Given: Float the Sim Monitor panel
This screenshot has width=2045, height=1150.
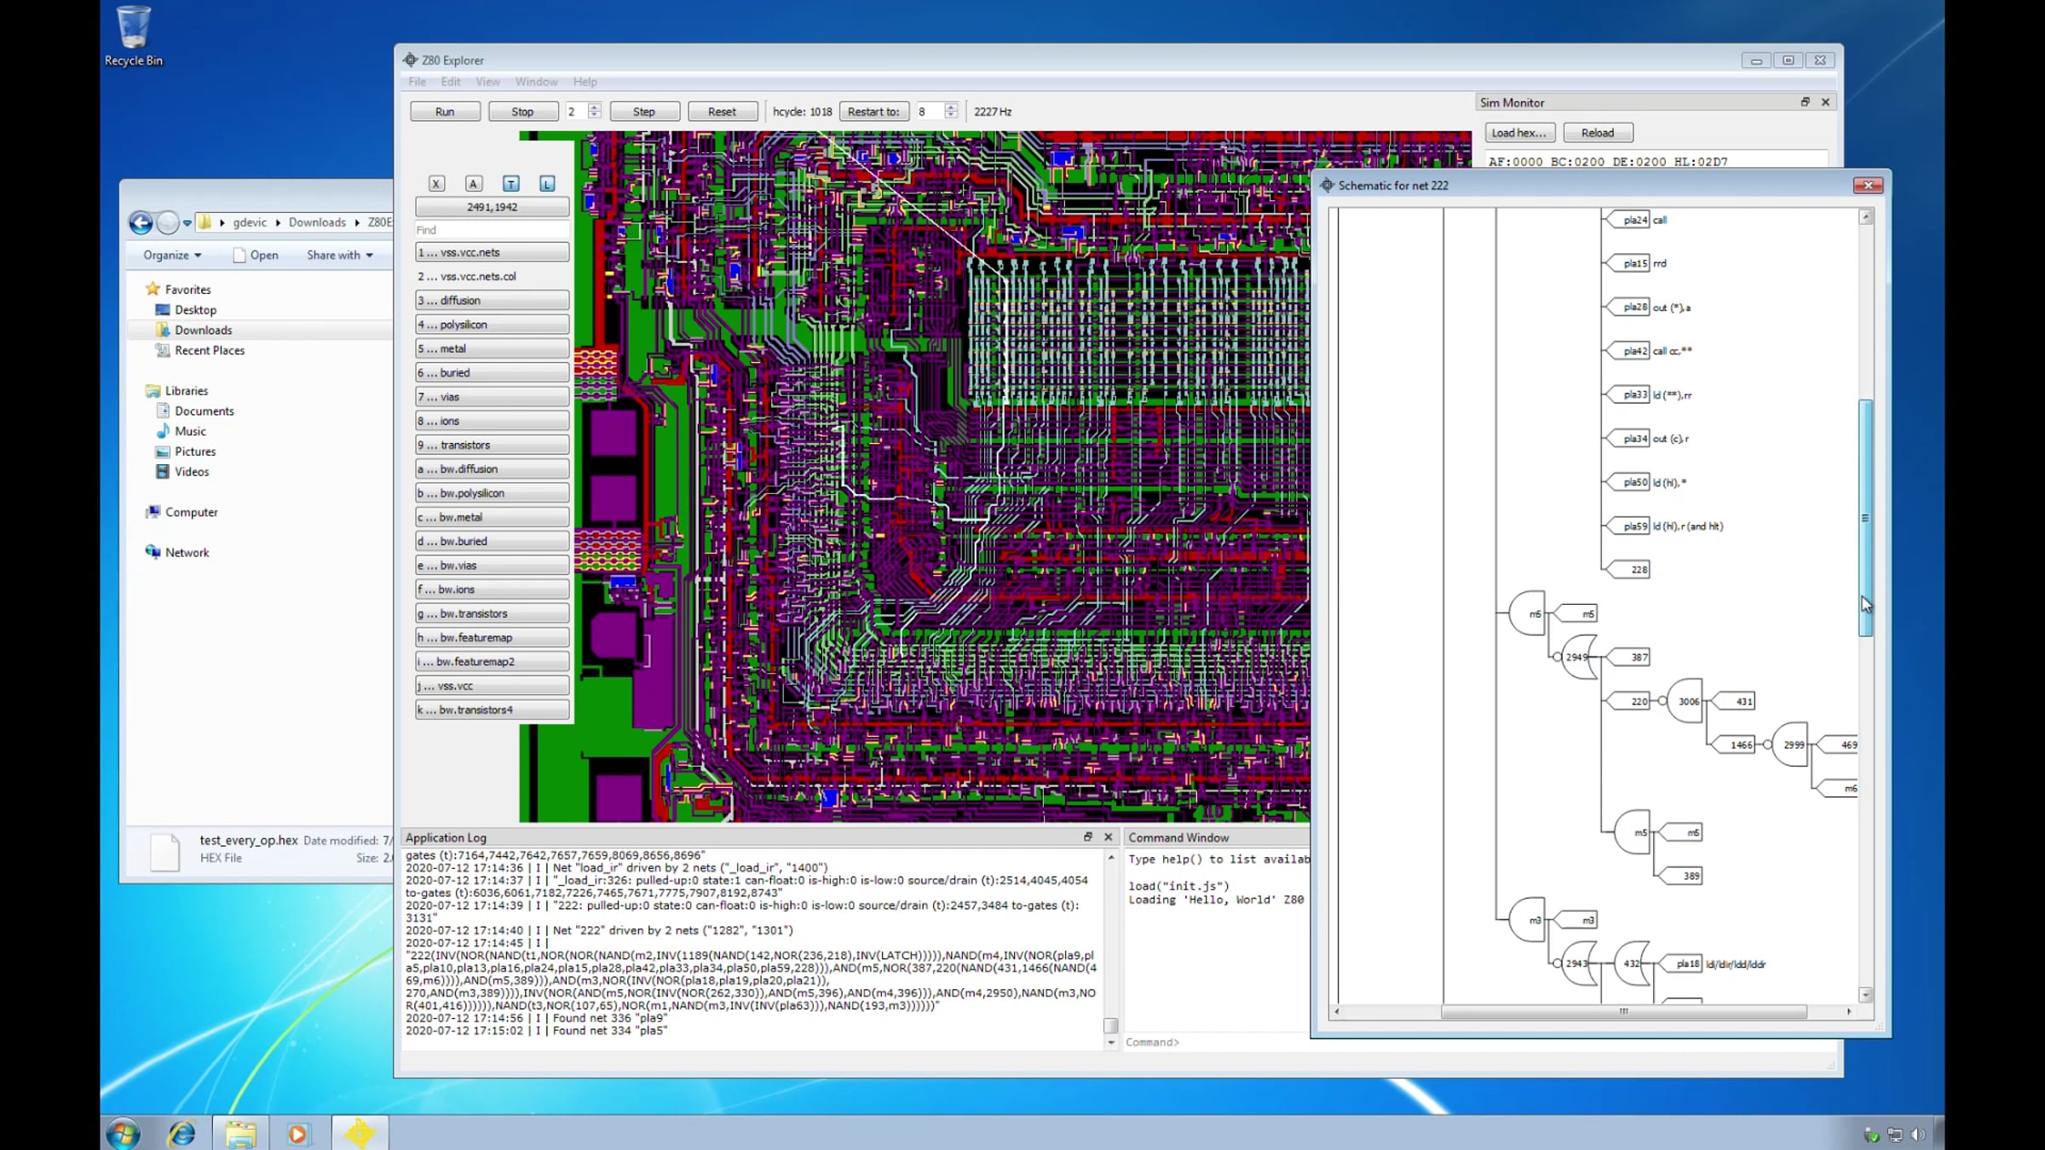Looking at the screenshot, I should pos(1805,102).
